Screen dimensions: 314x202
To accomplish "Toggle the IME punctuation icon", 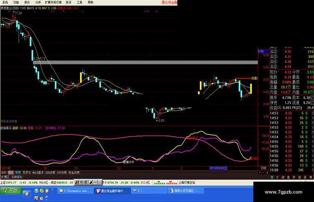I will (95, 183).
